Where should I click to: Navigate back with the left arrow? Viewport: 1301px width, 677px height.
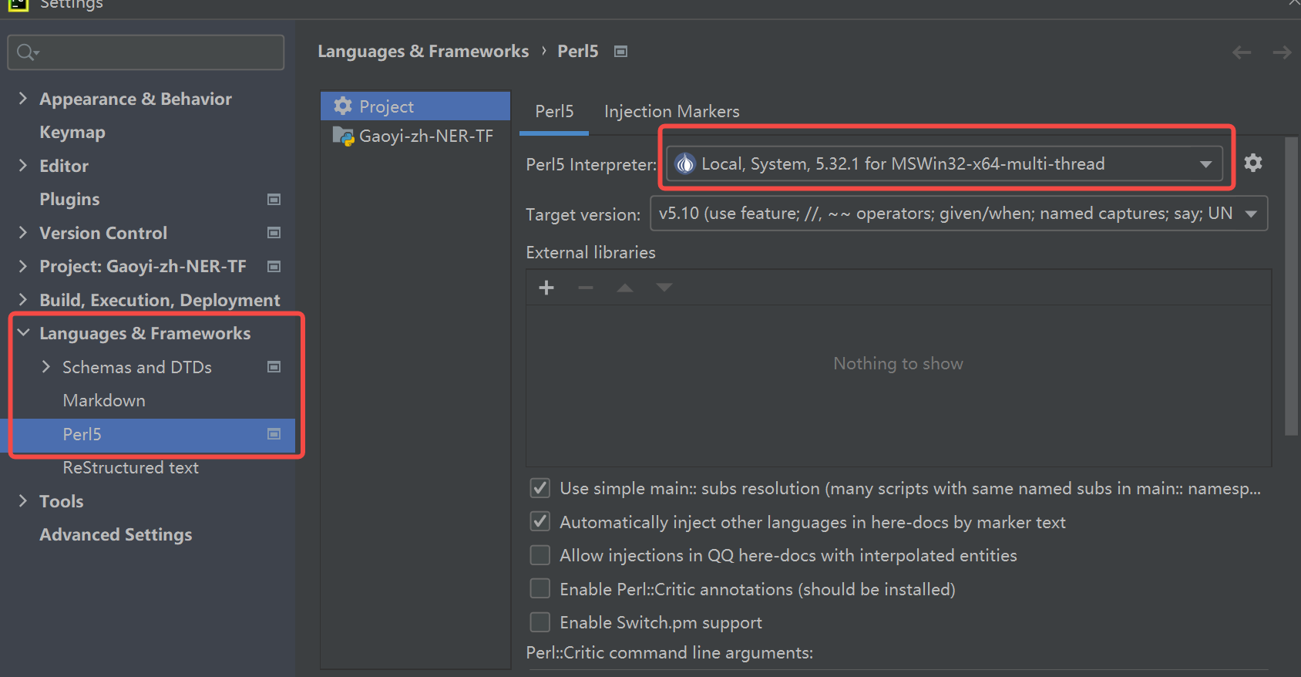coord(1242,52)
